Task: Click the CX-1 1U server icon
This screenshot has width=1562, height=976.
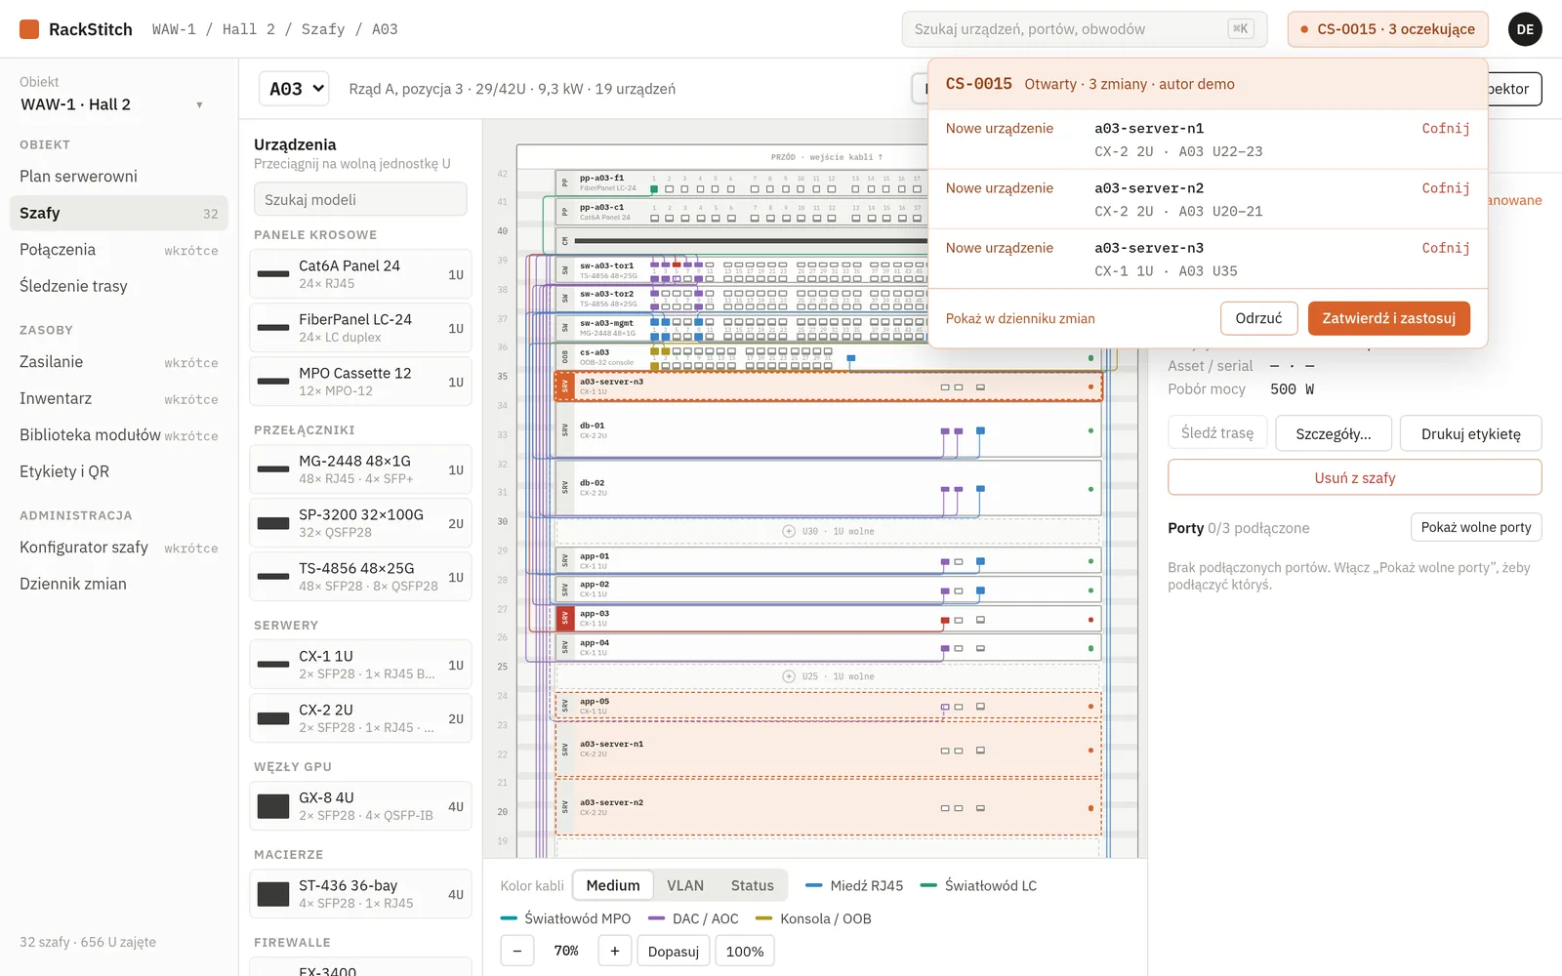Action: coord(273,665)
